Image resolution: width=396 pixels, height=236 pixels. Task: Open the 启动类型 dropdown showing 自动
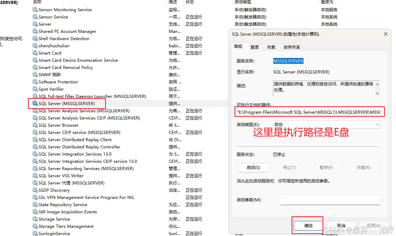click(x=327, y=125)
